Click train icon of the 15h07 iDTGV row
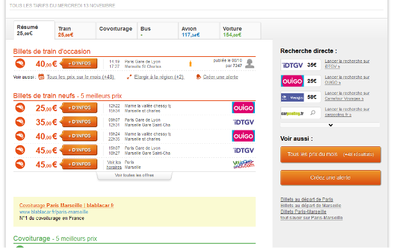Image resolution: width=397 pixels, height=248 pixels. pos(20,150)
